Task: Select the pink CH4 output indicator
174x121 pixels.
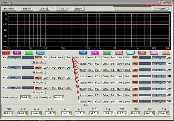Action: tap(118, 53)
